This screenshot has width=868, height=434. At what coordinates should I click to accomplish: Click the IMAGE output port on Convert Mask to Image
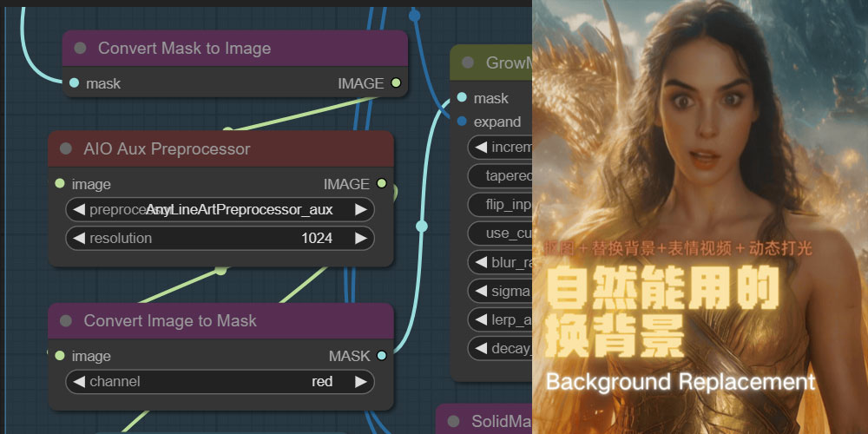[395, 83]
